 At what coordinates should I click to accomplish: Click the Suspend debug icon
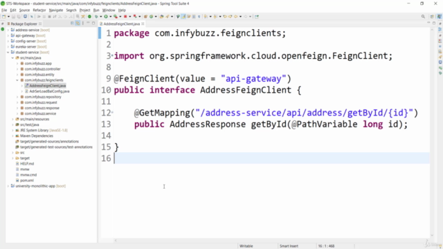pos(44,17)
